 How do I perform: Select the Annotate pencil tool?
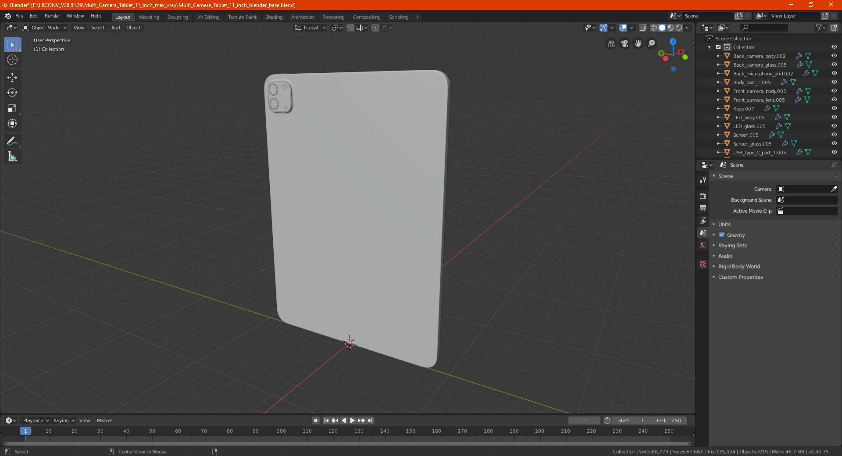click(12, 141)
